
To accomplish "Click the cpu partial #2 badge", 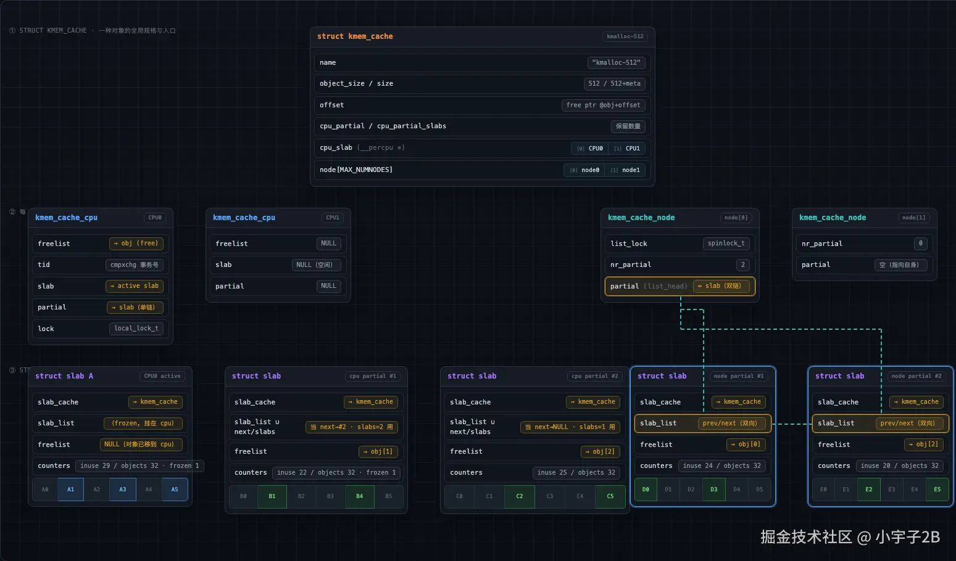I will 595,376.
